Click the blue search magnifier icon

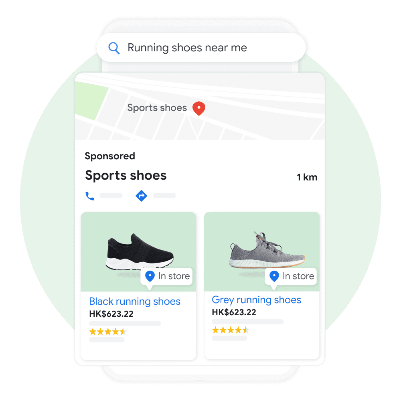[x=114, y=48]
